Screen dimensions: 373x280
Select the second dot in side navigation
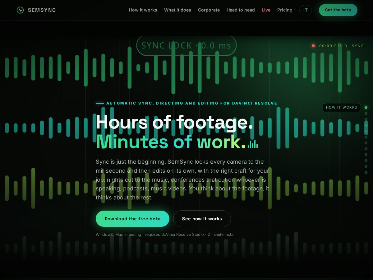(x=366, y=113)
